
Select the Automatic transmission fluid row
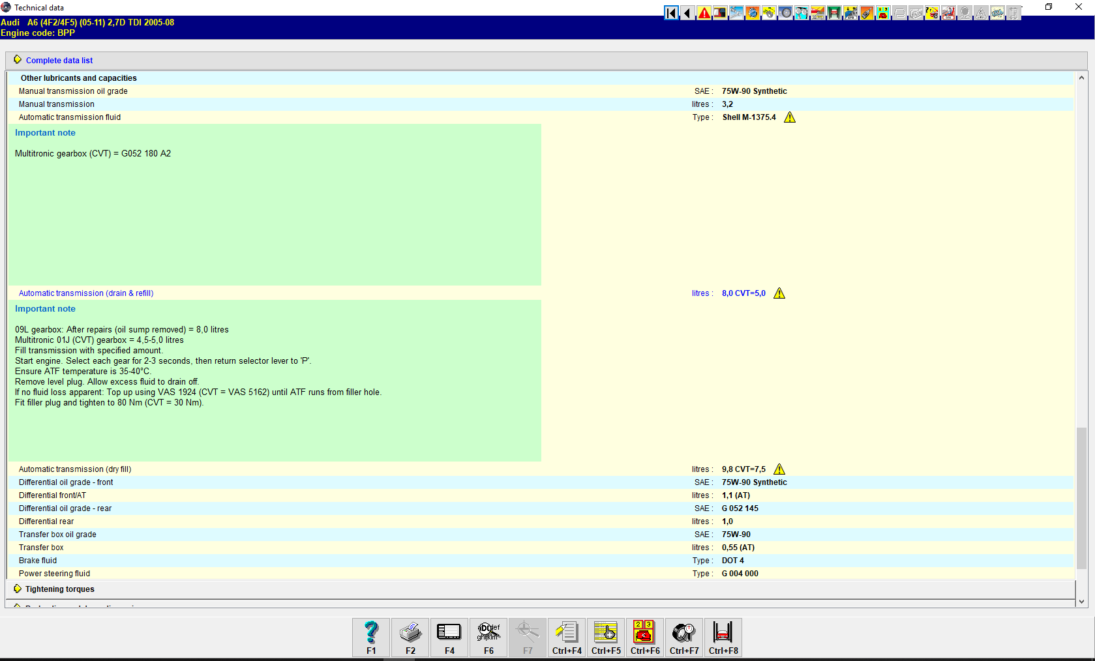[540, 117]
